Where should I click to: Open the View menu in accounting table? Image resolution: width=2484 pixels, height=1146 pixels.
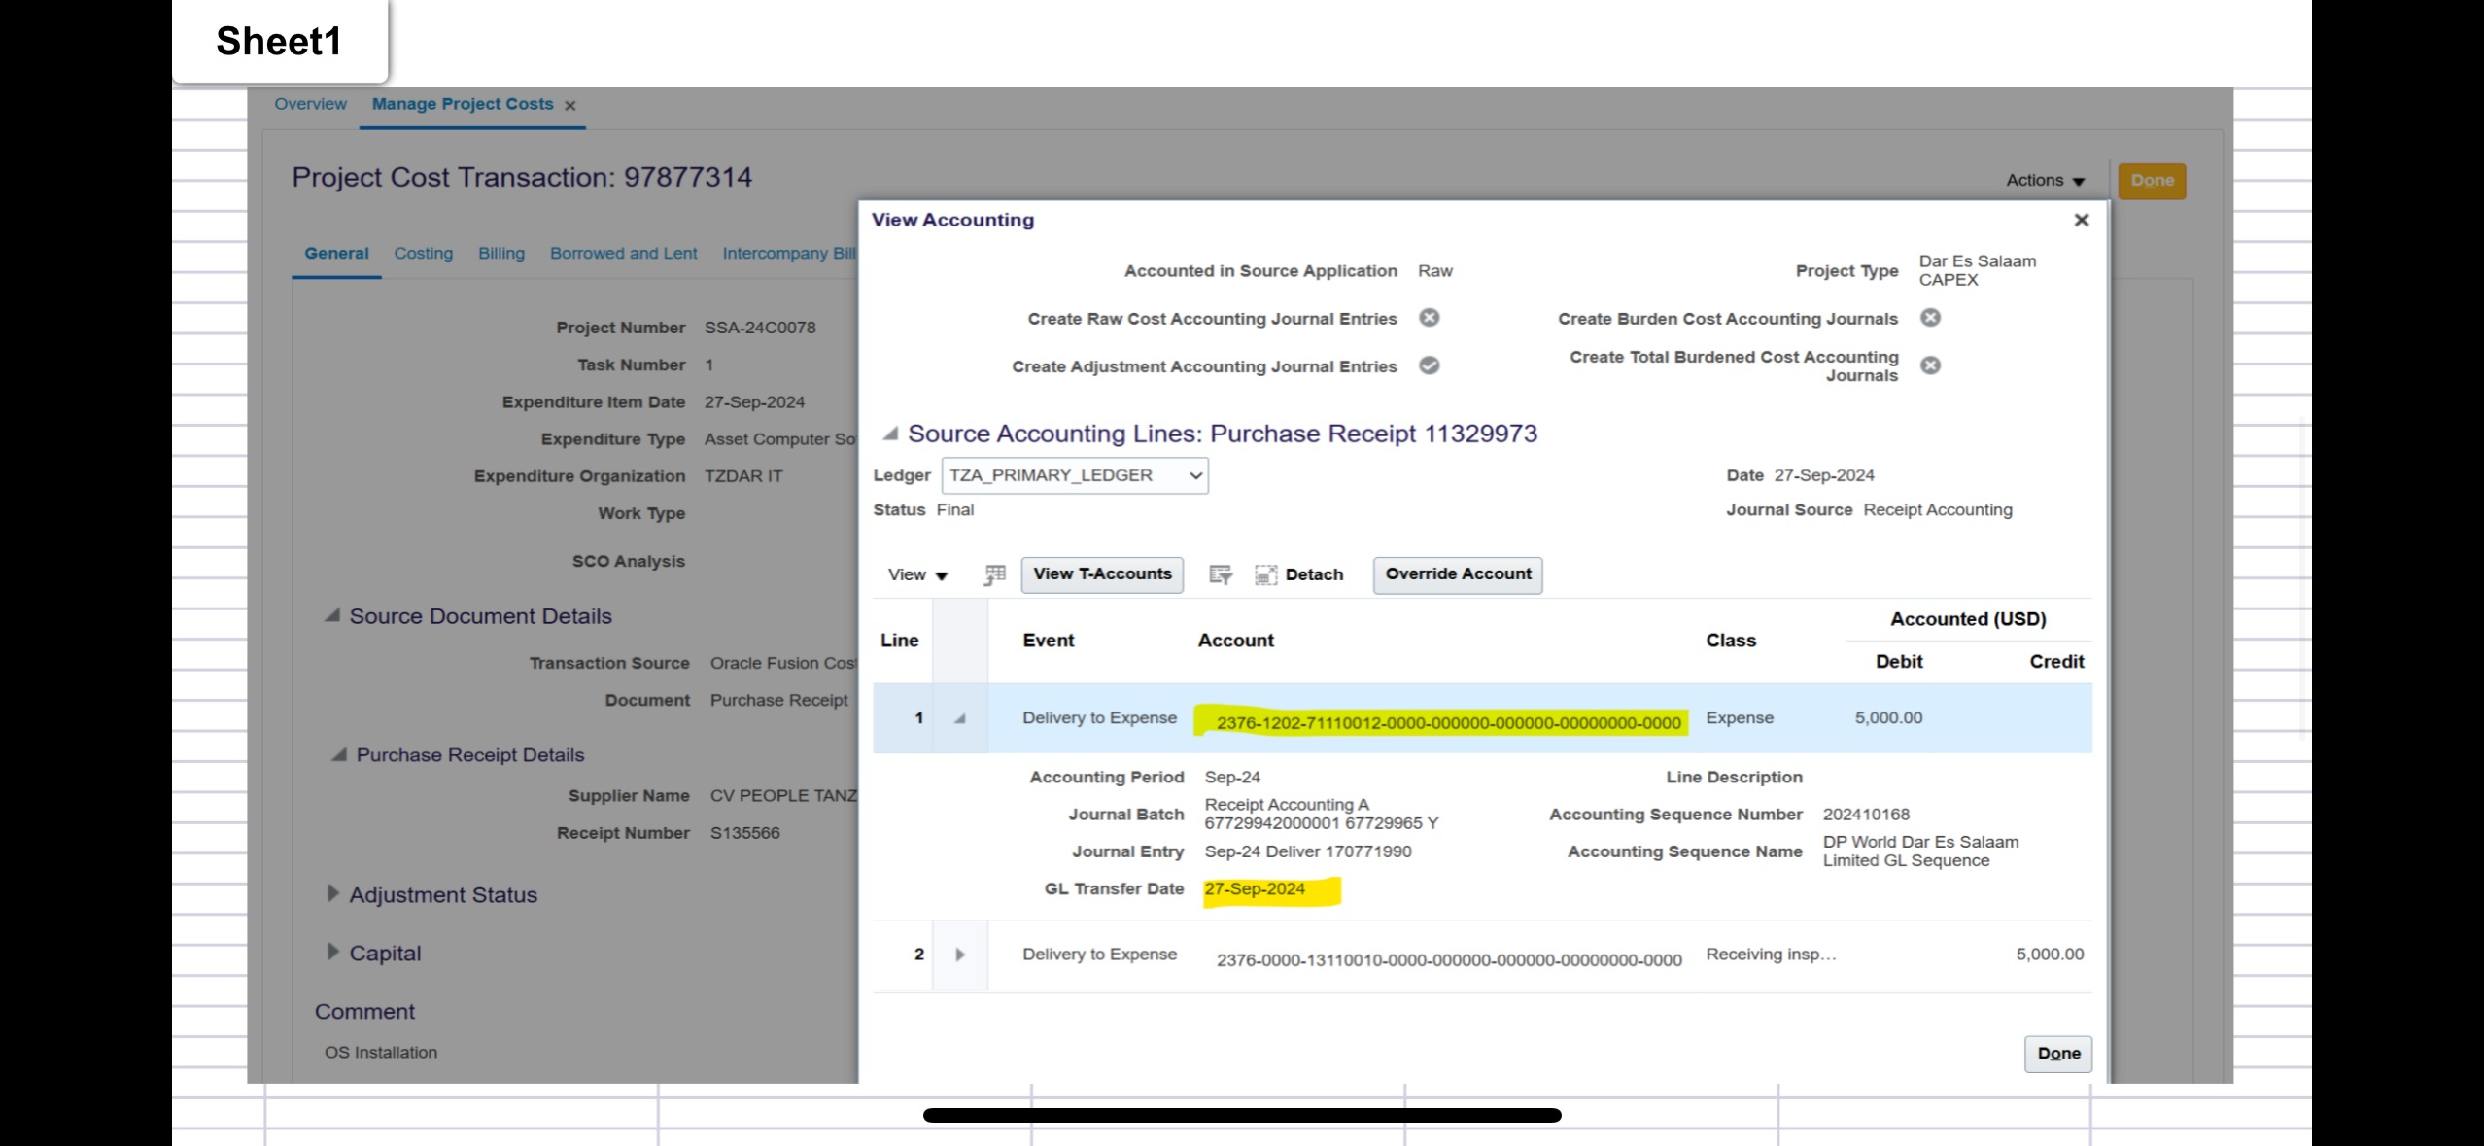point(916,574)
